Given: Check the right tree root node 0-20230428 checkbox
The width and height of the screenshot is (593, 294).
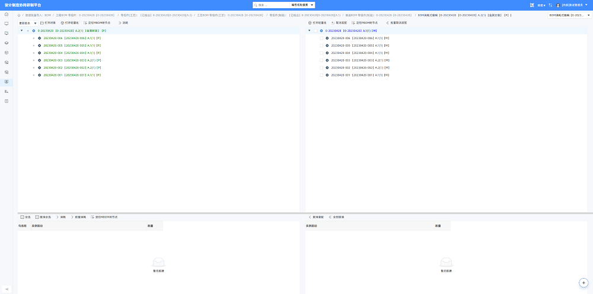Looking at the screenshot, I should point(315,31).
